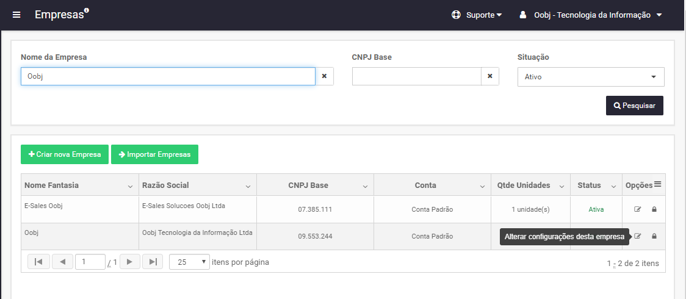The image size is (686, 299).
Task: Click the CNPJ Base filter input
Action: click(416, 76)
